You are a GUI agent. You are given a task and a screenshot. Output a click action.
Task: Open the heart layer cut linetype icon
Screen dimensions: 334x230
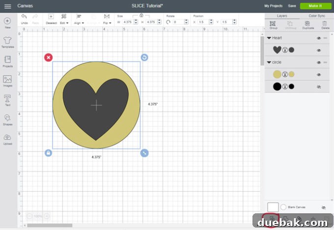coord(285,50)
